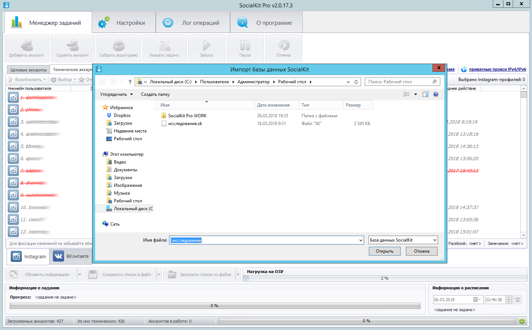
Task: Expand the Обновить информацию dropdown arrow
Action: tap(80, 275)
